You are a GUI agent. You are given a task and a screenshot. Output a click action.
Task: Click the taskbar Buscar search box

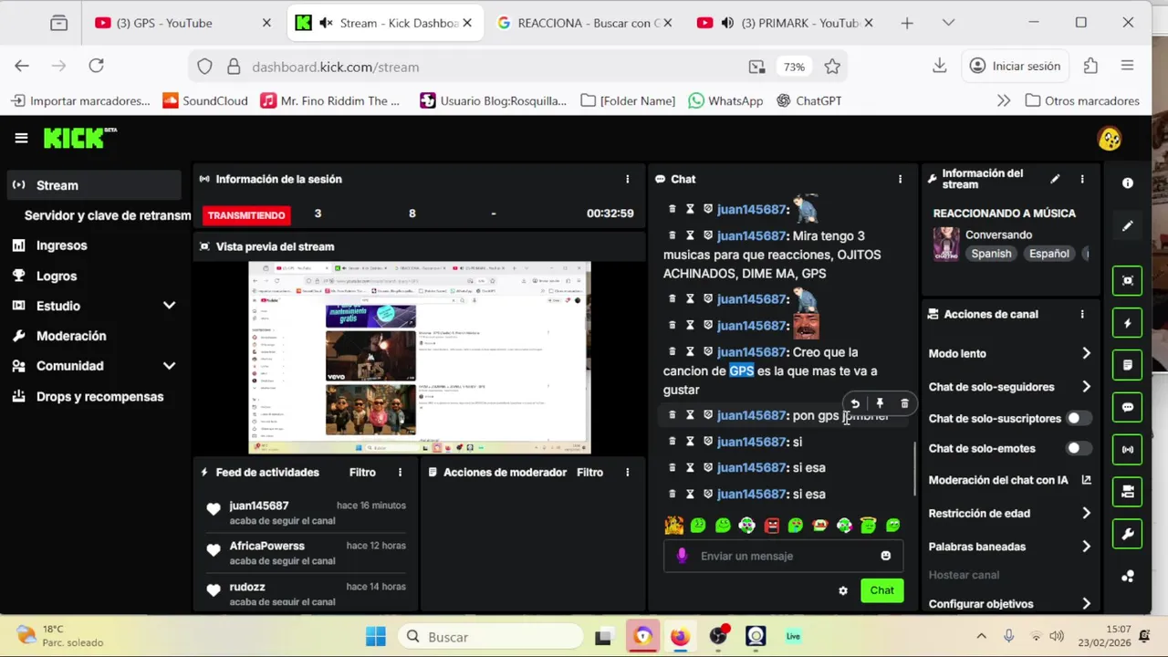coord(492,637)
